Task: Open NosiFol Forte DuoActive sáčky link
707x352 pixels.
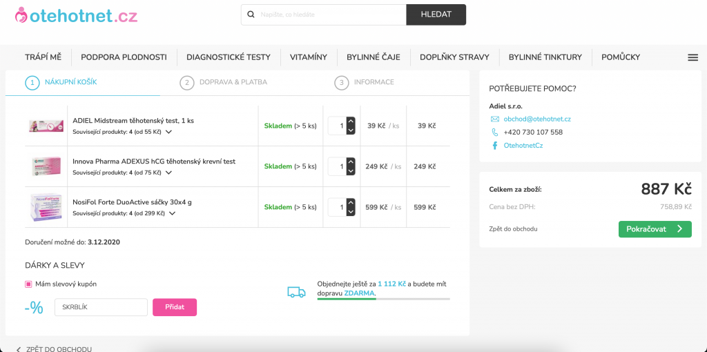Action: (x=132, y=202)
